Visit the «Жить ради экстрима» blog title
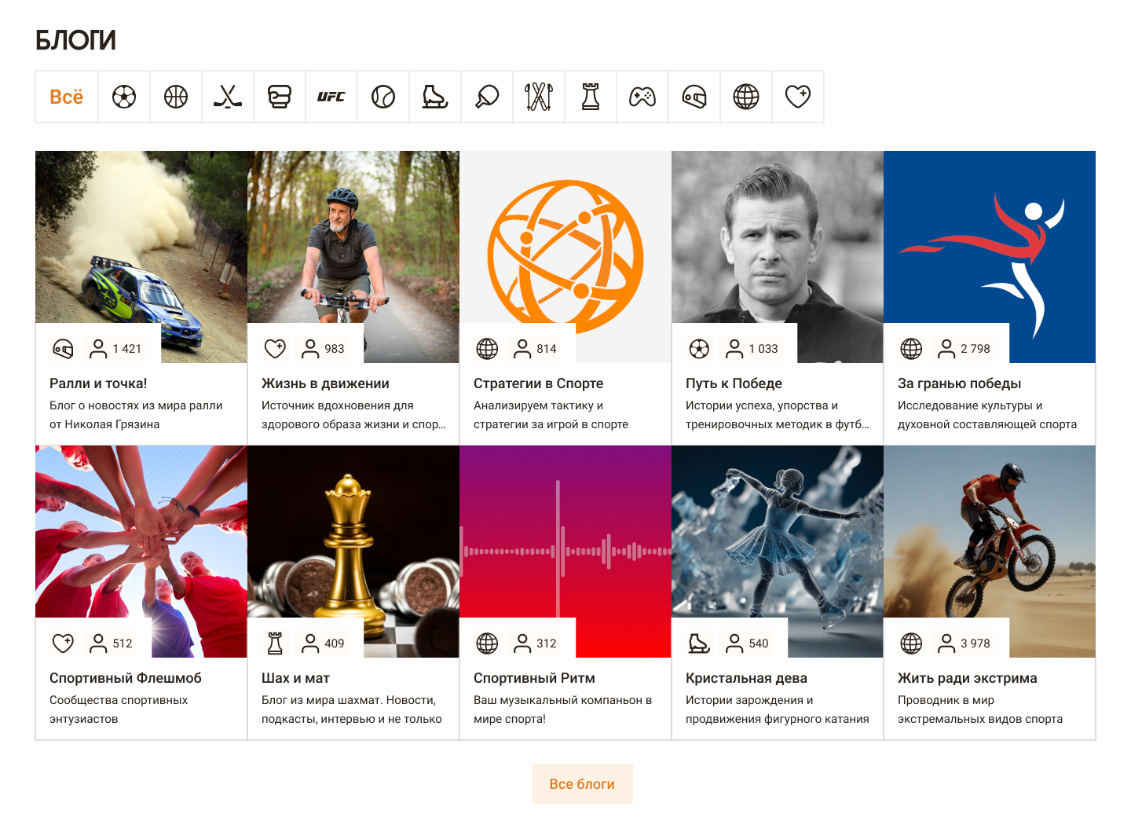The image size is (1131, 825). pyautogui.click(x=968, y=678)
